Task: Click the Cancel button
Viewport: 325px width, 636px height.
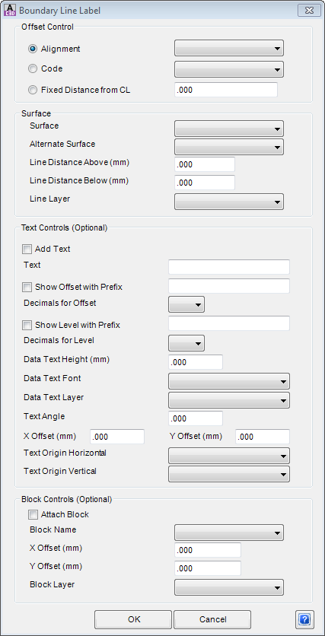Action: point(212,619)
